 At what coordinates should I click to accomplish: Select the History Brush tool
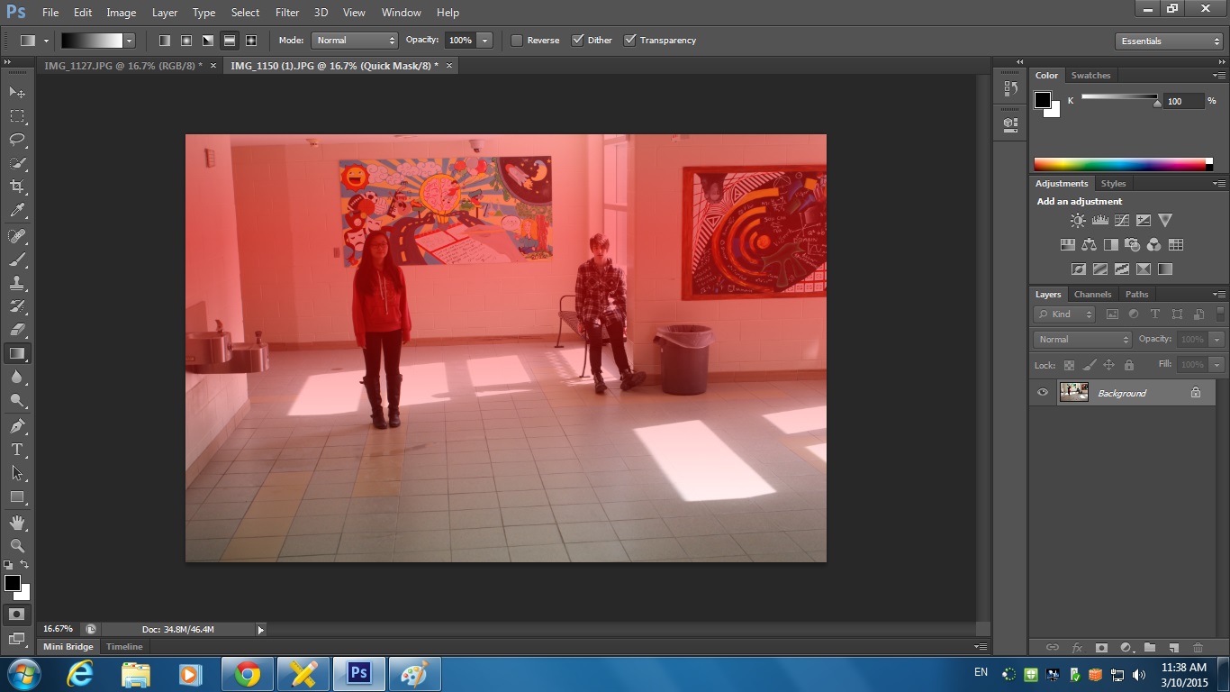click(17, 306)
